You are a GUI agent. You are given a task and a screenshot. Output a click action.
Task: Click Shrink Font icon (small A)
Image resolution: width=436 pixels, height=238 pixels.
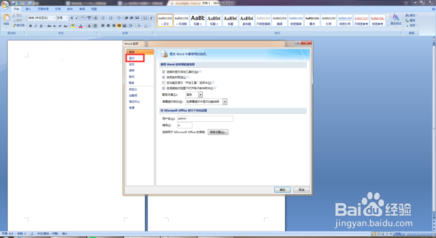click(x=77, y=18)
